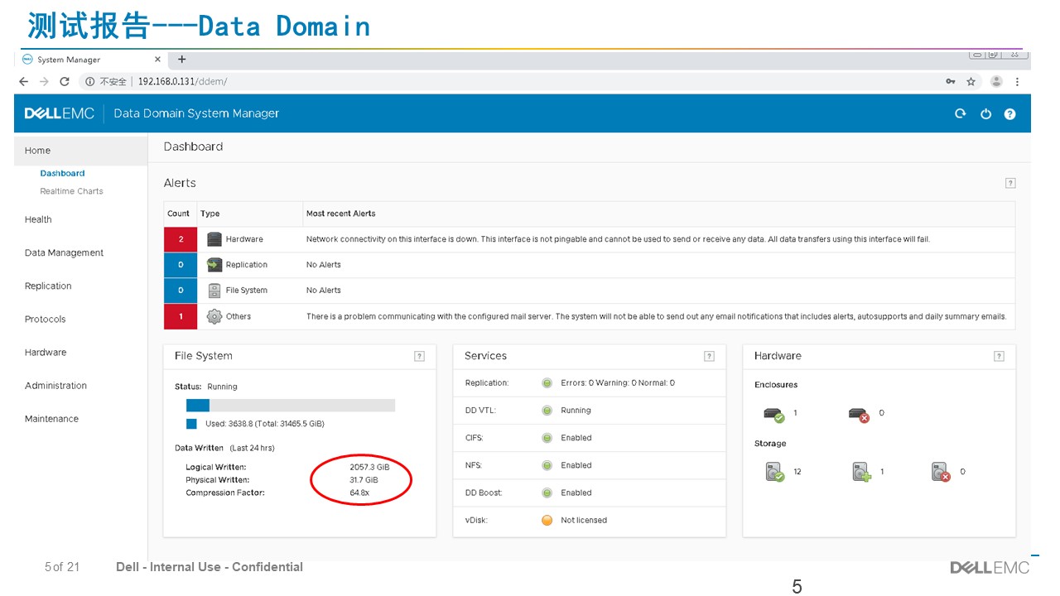Click the Type column header
Screen dimensions: 1060x596
click(x=210, y=214)
